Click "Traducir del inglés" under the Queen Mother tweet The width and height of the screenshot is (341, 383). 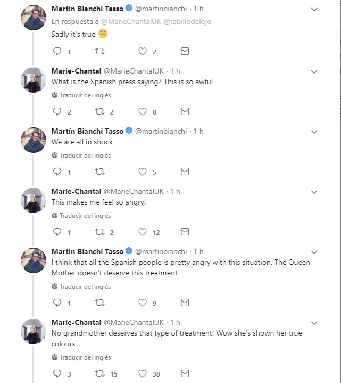click(x=85, y=287)
